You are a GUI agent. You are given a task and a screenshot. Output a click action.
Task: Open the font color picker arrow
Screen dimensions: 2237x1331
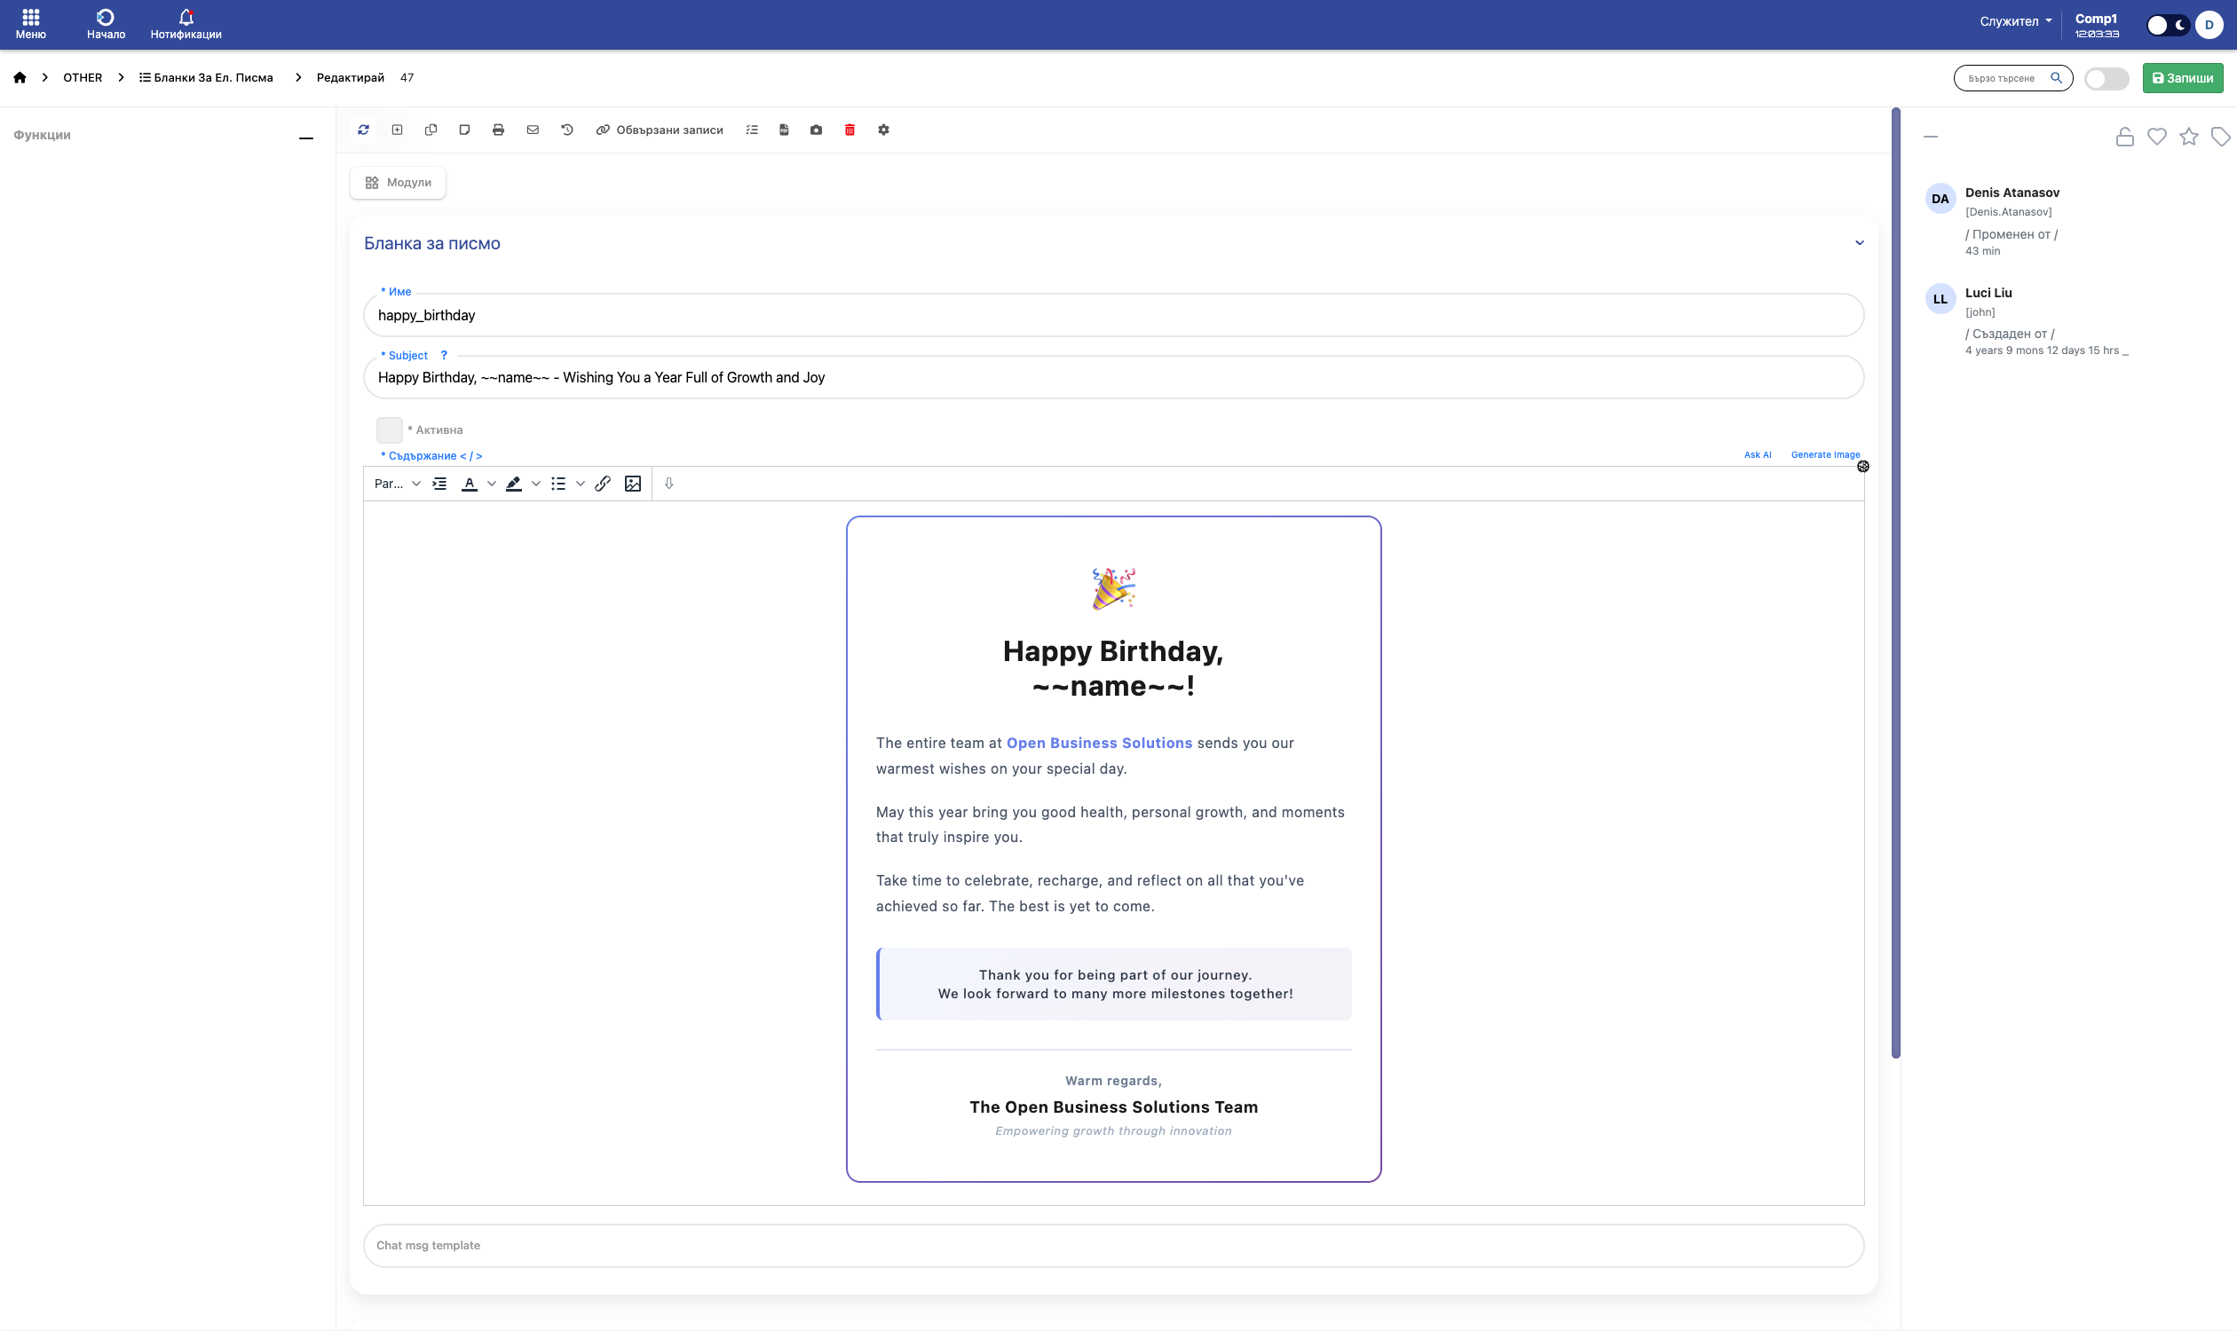pos(492,484)
